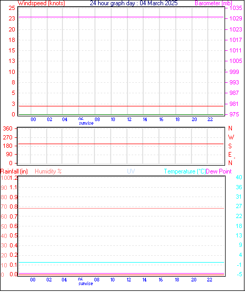Click the 36 degree temperature axis value
This screenshot has height=293, width=245.
[x=239, y=187]
